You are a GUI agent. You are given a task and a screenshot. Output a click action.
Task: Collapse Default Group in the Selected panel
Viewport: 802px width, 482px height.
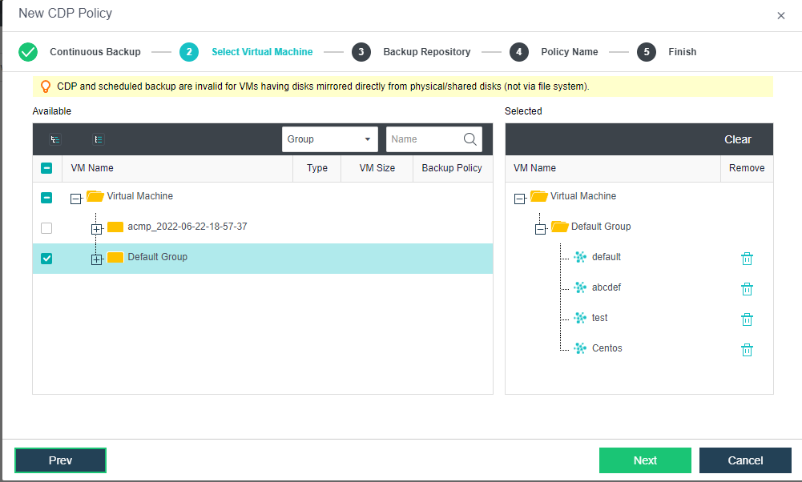540,229
